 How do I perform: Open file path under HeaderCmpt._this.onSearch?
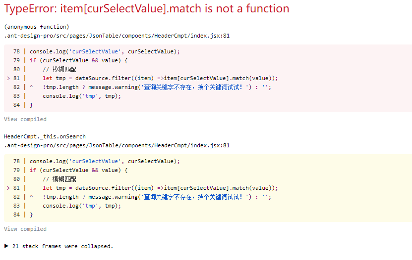(x=117, y=145)
